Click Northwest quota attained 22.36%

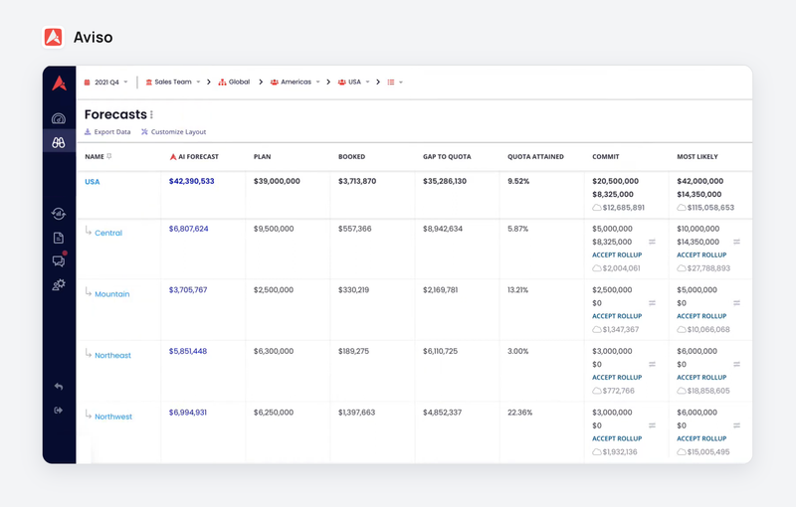[x=519, y=413]
